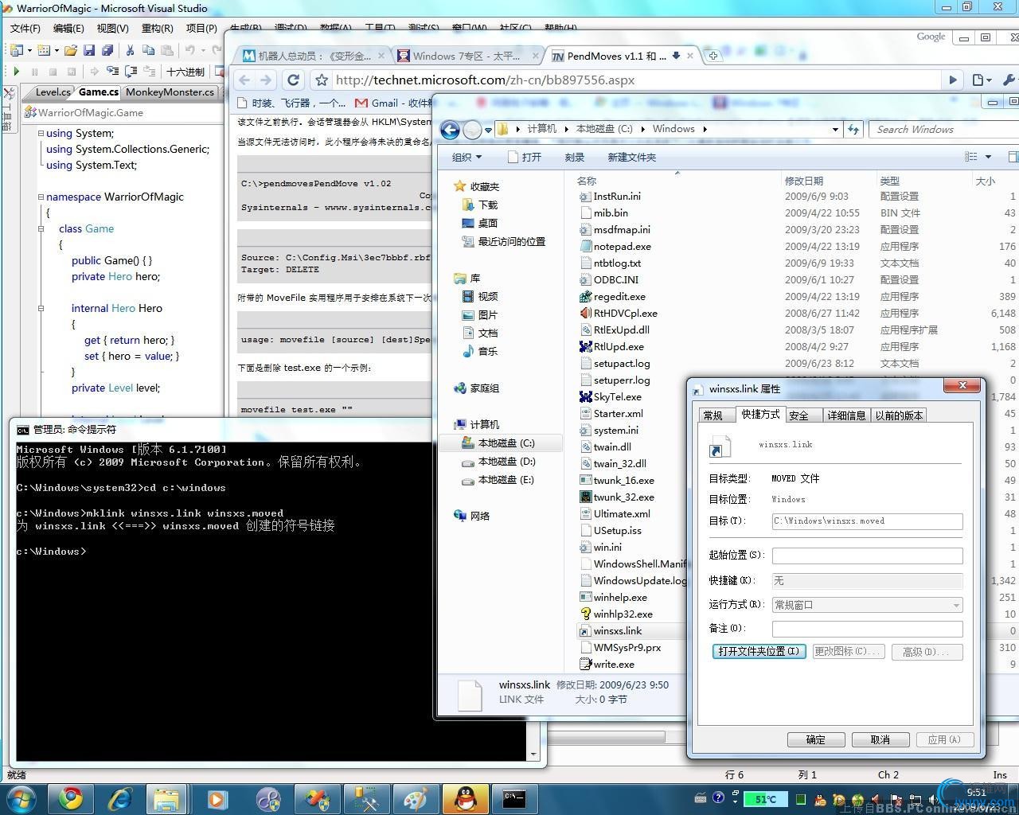Open QQ penguin from the taskbar
Image resolution: width=1019 pixels, height=815 pixels.
(x=464, y=798)
